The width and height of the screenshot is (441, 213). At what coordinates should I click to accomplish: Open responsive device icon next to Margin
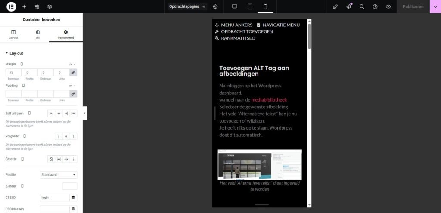coord(22,64)
